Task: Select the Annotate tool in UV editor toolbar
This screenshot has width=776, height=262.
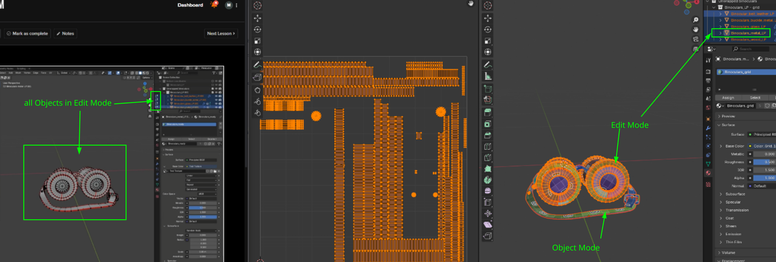Action: [x=258, y=65]
